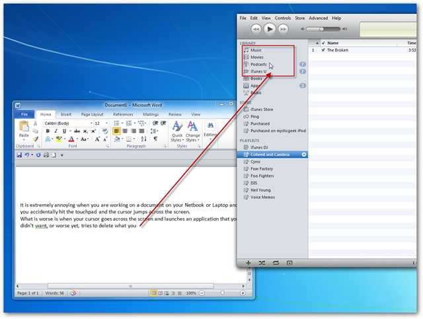Select the Print Layout view icon in Word
Viewport: 423px width, 319px height.
pyautogui.click(x=153, y=293)
